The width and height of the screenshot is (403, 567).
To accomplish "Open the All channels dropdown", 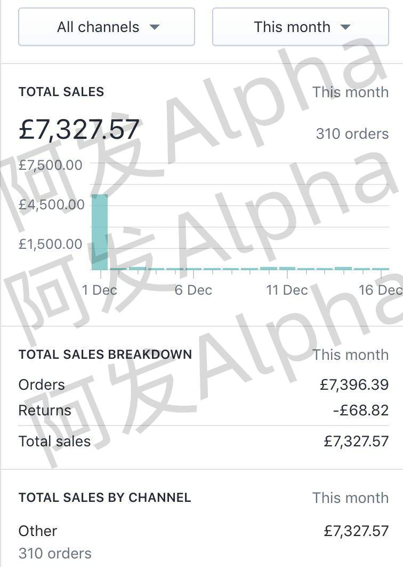I will point(107,27).
